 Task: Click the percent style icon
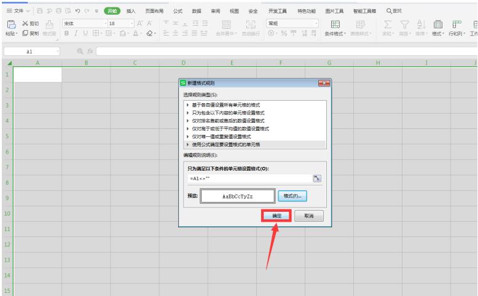284,33
